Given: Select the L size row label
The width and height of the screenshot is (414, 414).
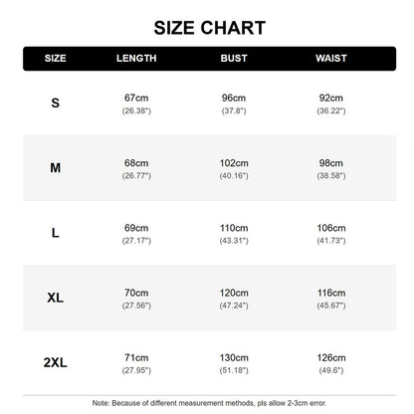Looking at the screenshot, I should click(x=56, y=233).
